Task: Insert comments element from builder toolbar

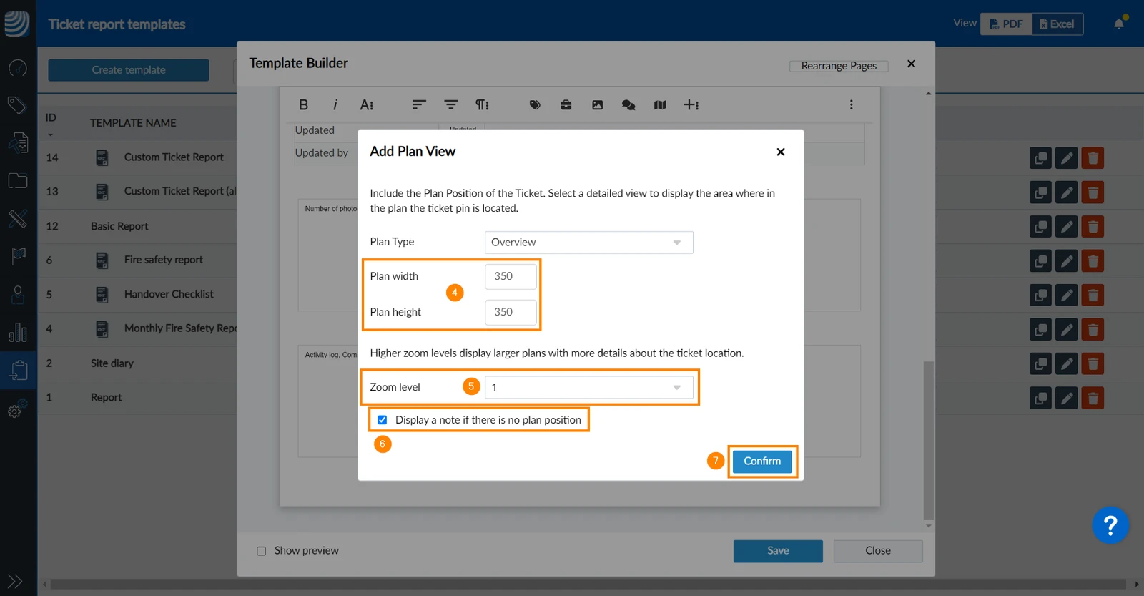Action: (628, 104)
